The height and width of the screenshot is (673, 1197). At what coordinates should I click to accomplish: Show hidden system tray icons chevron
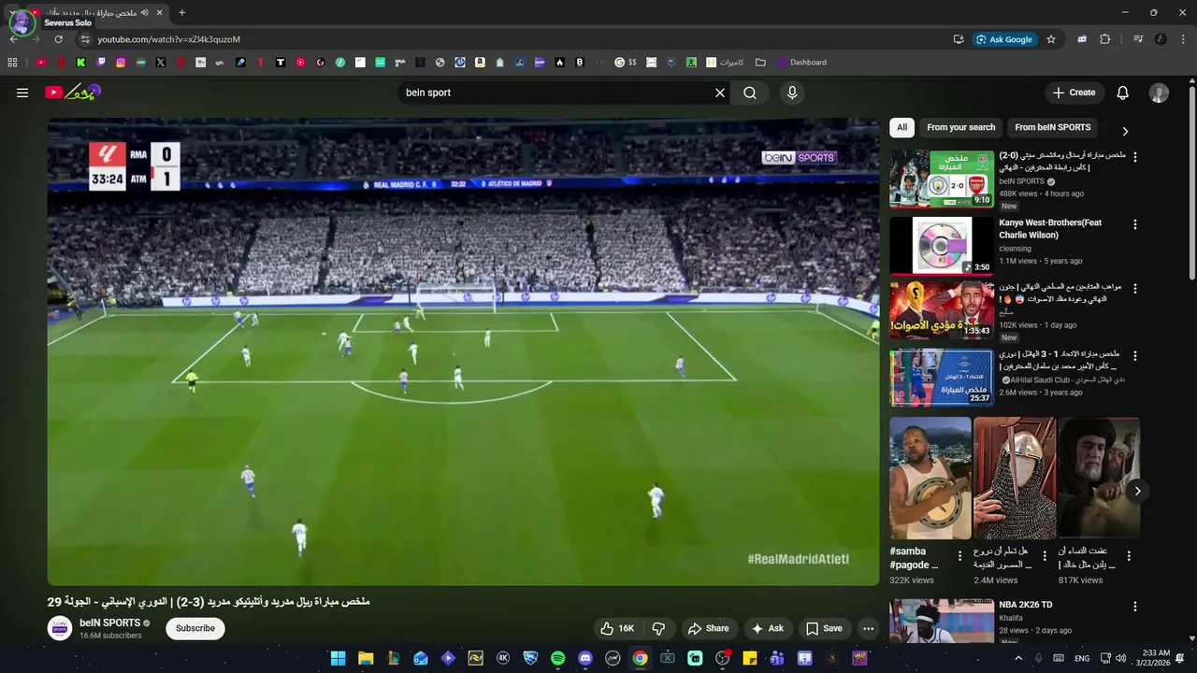click(x=1018, y=658)
